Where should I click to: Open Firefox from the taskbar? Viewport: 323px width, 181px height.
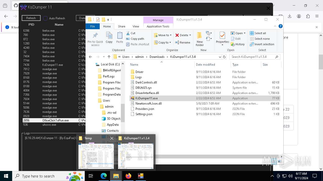click(x=128, y=176)
